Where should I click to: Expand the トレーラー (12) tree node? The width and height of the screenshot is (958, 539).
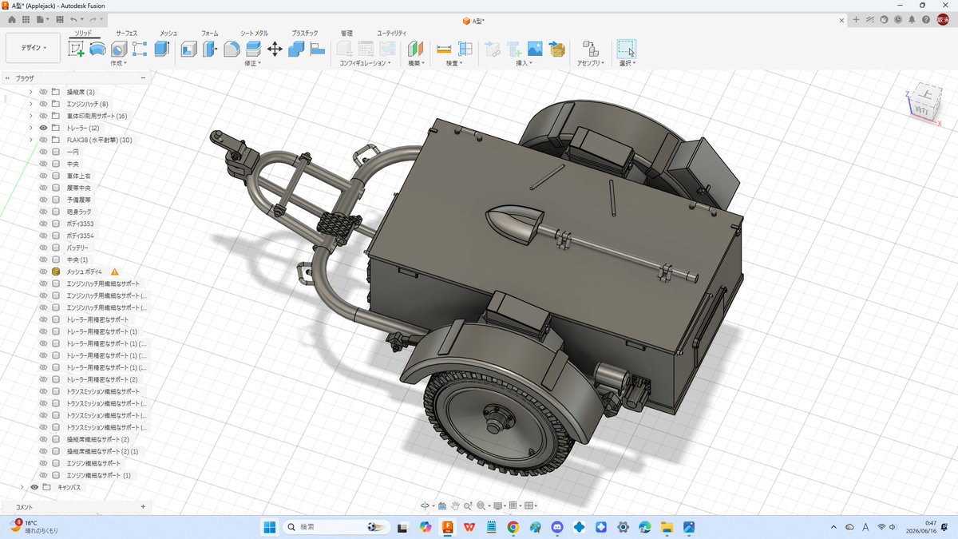(31, 128)
